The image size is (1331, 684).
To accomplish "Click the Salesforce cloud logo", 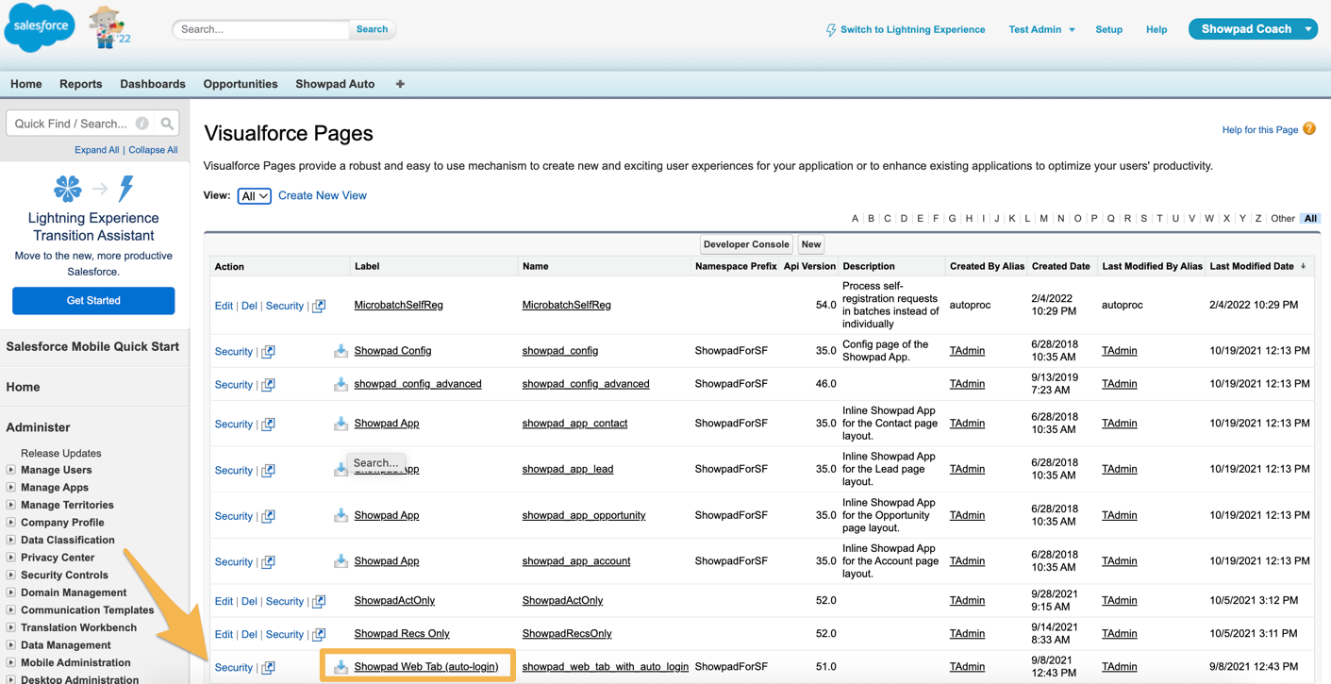I will click(x=40, y=27).
